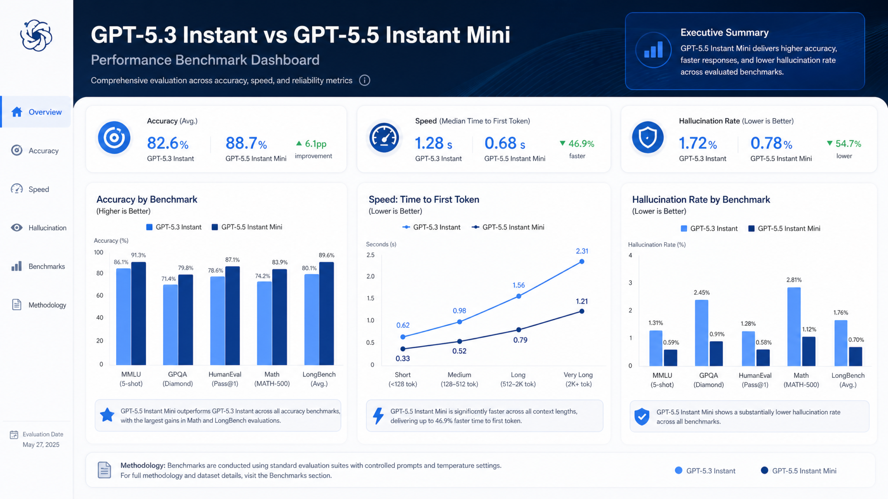Image resolution: width=888 pixels, height=499 pixels.
Task: Click the info icon beside the subtitle
Action: (x=365, y=80)
